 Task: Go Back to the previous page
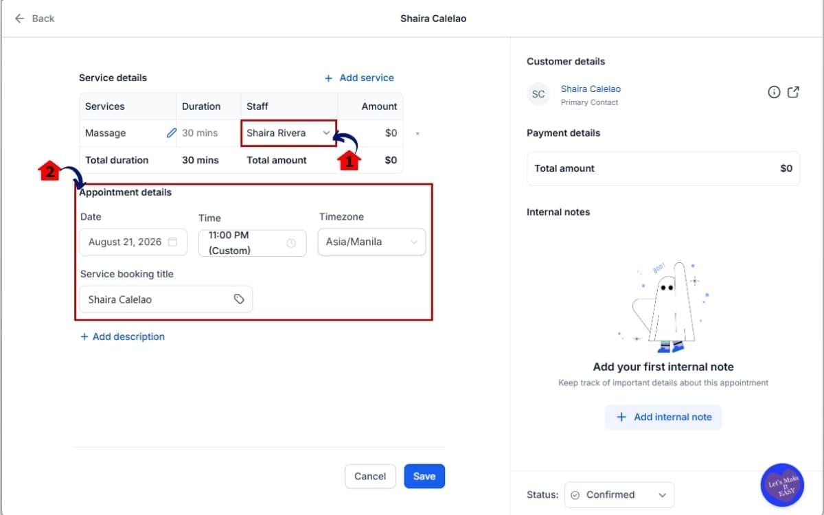(x=34, y=19)
